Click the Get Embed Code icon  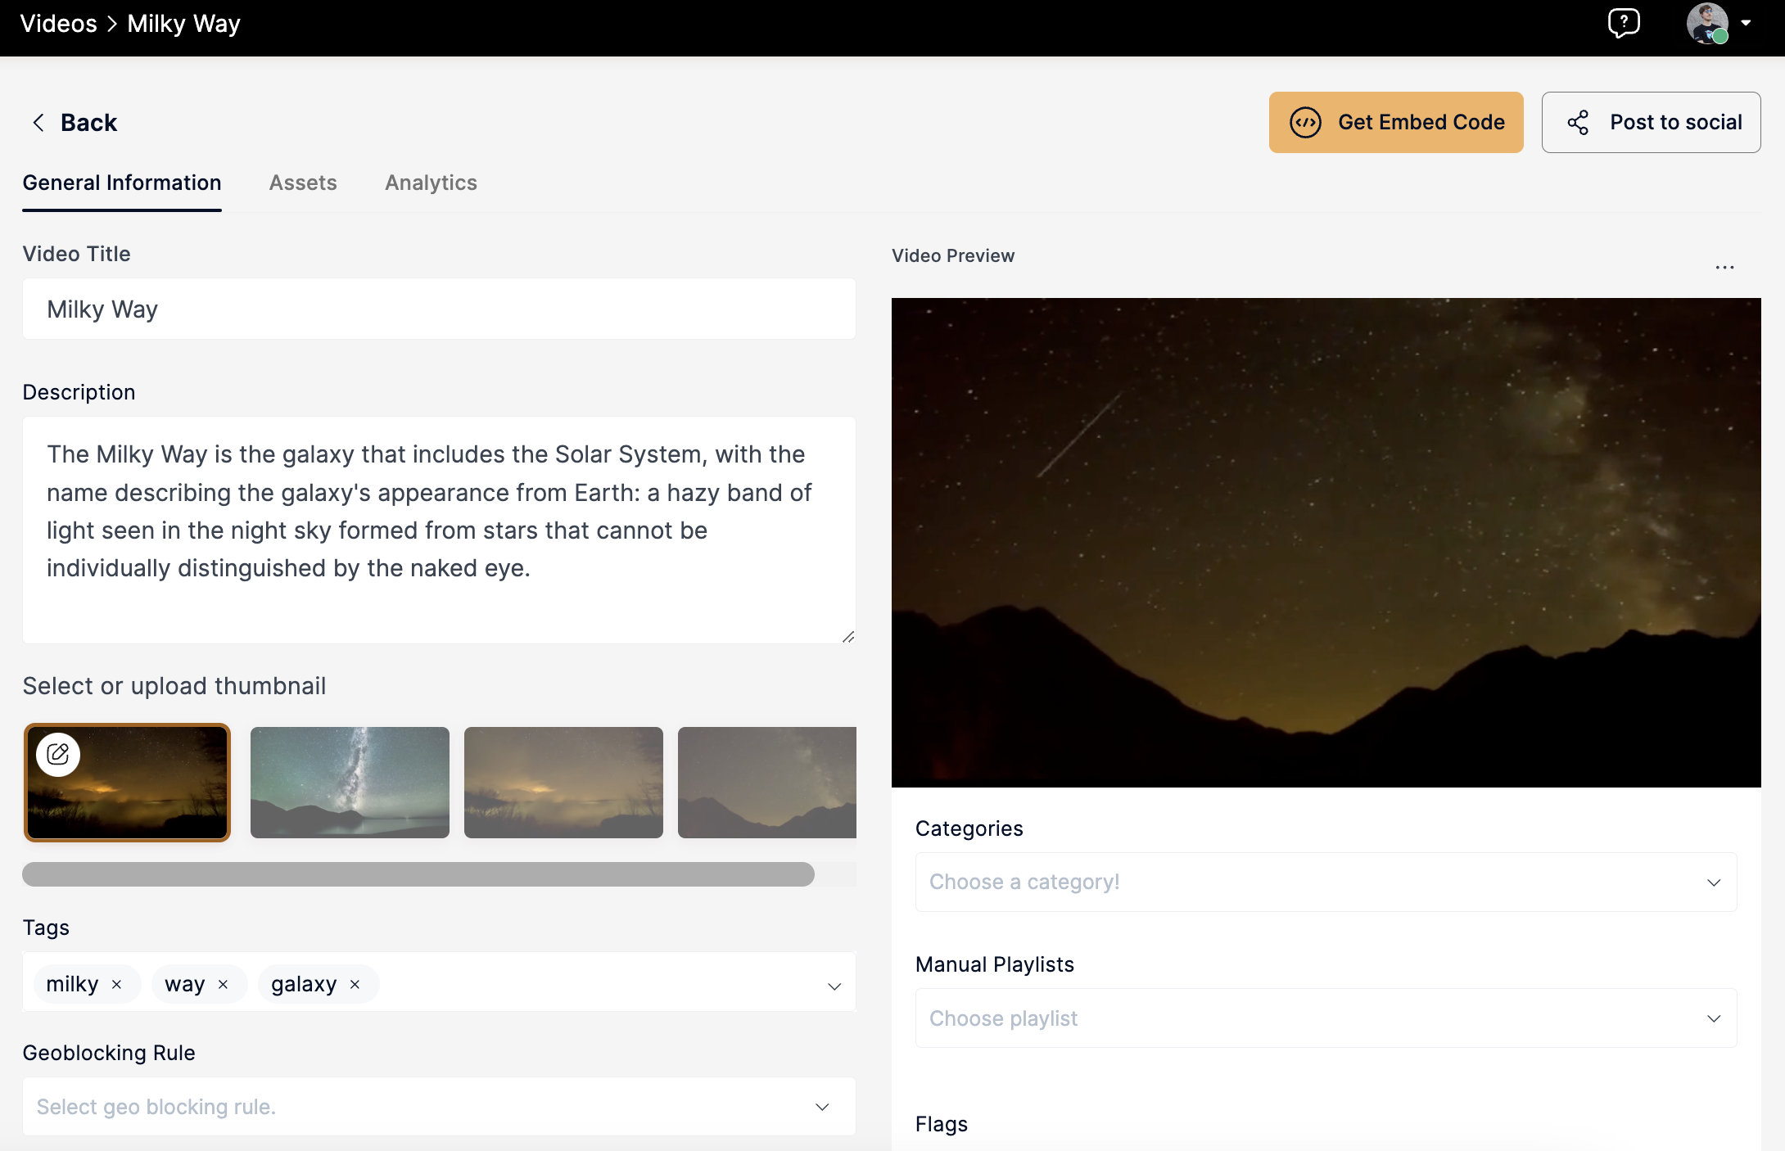1308,122
